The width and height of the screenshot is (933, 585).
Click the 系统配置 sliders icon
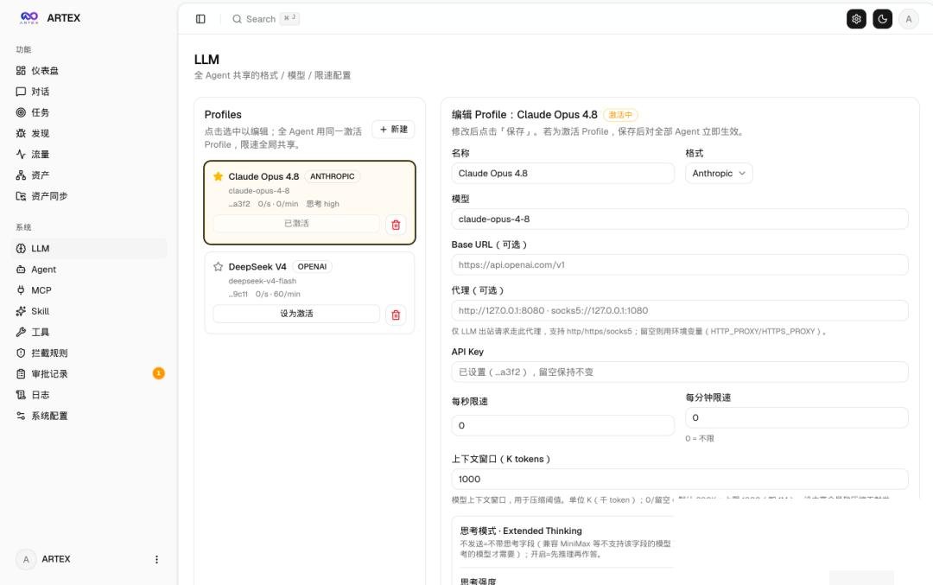(21, 416)
